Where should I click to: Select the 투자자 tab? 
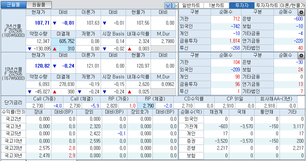[242, 5]
